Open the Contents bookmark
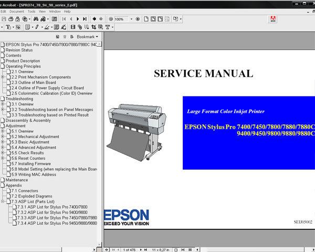This screenshot has width=315, height=252. click(13, 56)
